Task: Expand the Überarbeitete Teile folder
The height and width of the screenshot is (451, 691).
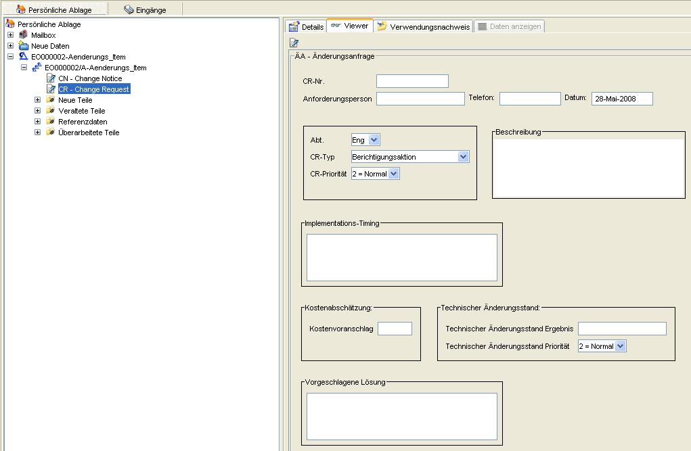Action: [x=37, y=132]
